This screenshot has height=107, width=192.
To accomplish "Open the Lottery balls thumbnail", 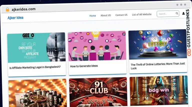I will click(x=157, y=44).
